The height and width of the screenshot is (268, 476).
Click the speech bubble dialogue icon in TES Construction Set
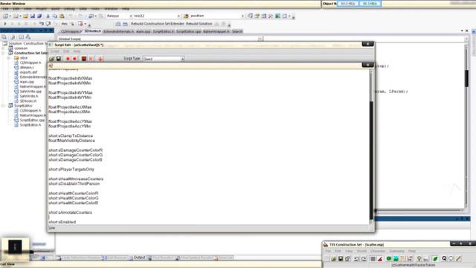tap(451, 259)
